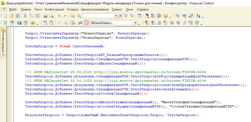
Task: Click first ABC text formatting icon
Action: [45, 23]
